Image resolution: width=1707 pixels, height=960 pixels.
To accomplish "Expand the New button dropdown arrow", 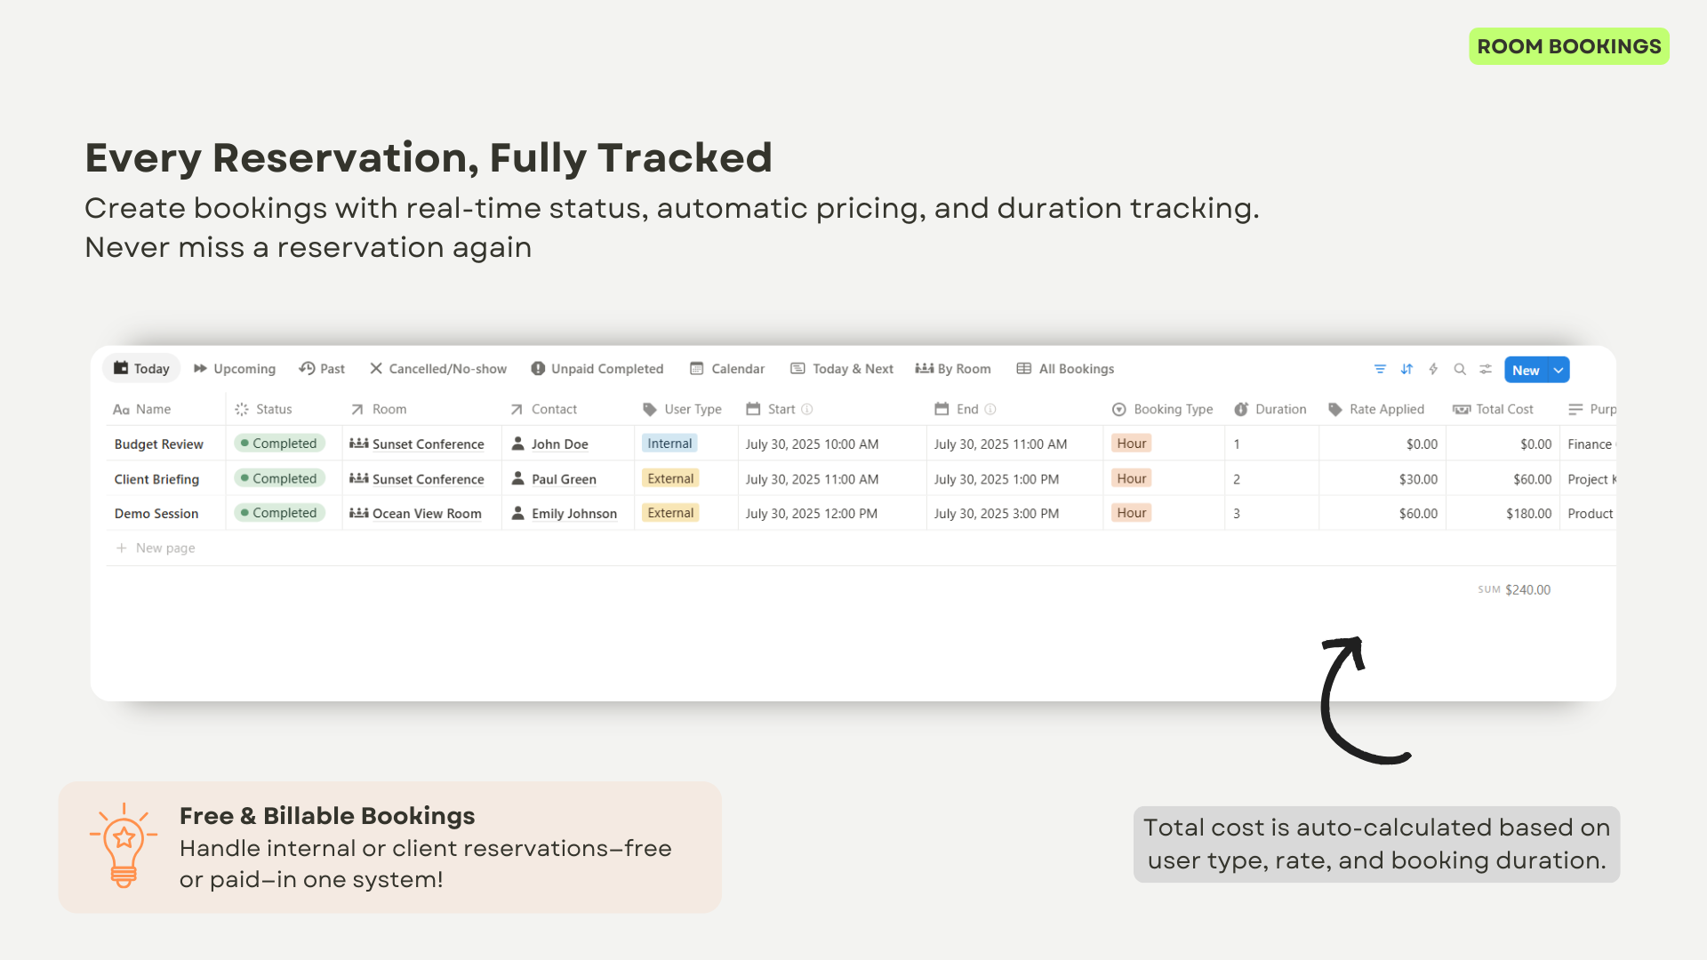I will pos(1559,370).
